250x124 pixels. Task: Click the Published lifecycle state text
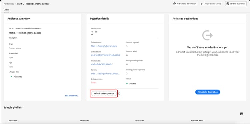[x=18, y=76]
